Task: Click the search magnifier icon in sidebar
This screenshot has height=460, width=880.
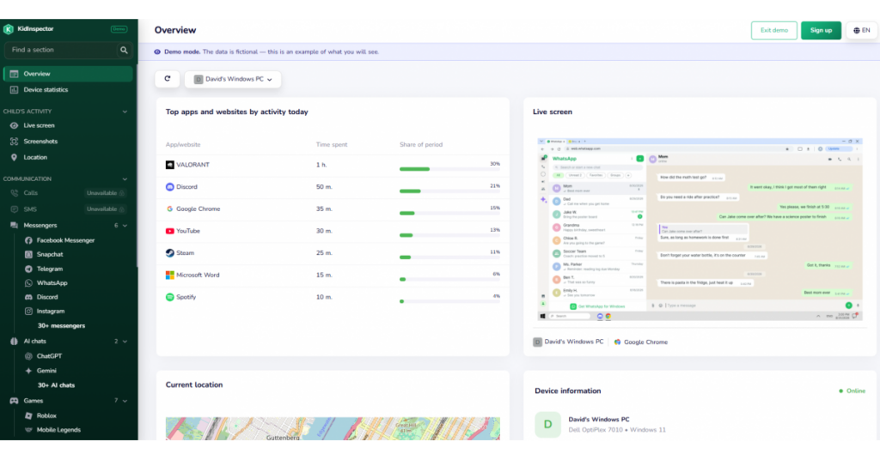Action: pos(124,50)
